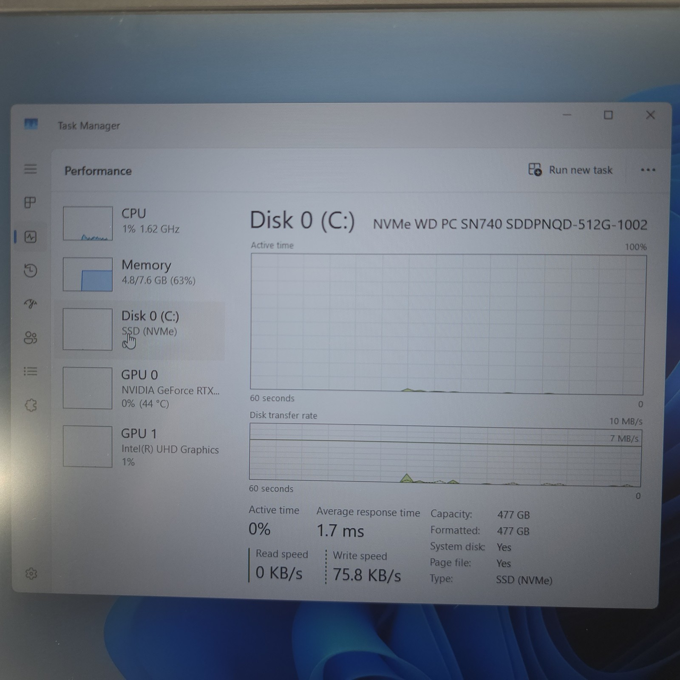
Task: Click the 10 MB/s graph scale label
Action: click(626, 421)
